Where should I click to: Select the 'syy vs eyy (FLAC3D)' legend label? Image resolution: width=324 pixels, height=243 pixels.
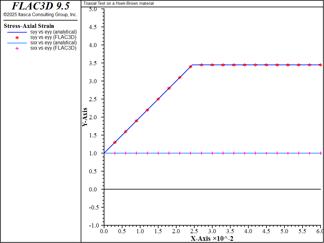click(x=53, y=37)
